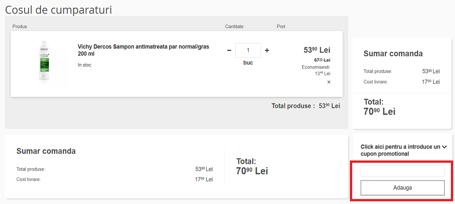
Task: Click the In stoc availability label
Action: pos(85,65)
